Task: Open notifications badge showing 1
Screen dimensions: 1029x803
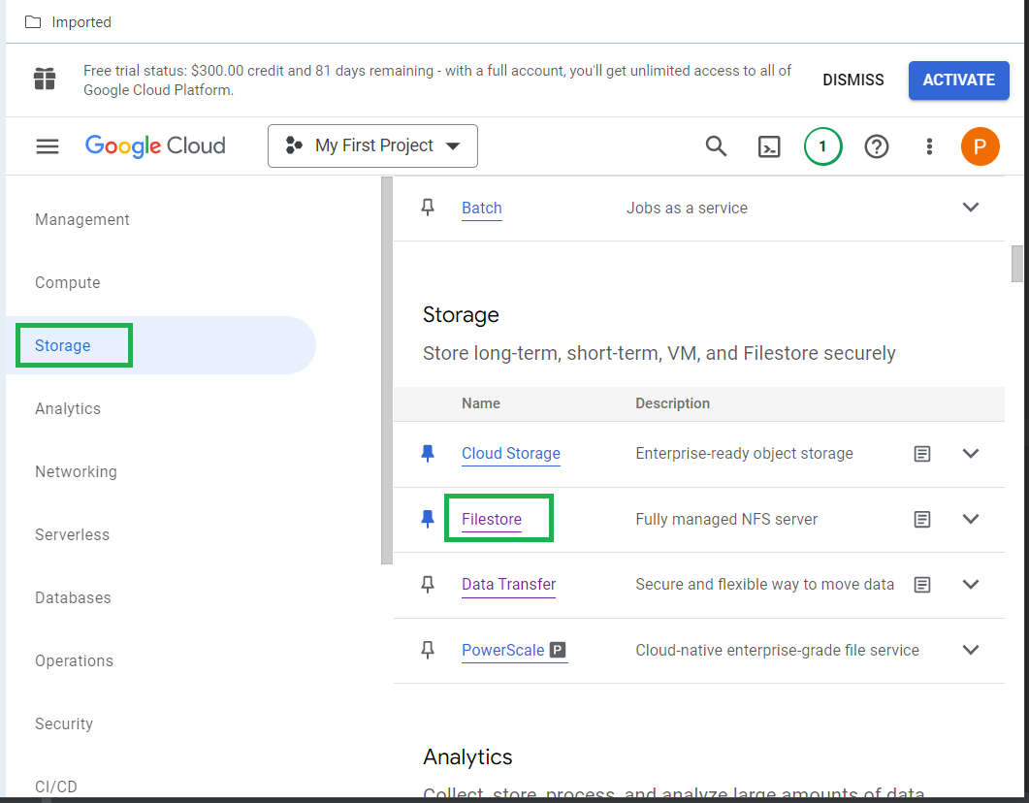Action: (823, 145)
